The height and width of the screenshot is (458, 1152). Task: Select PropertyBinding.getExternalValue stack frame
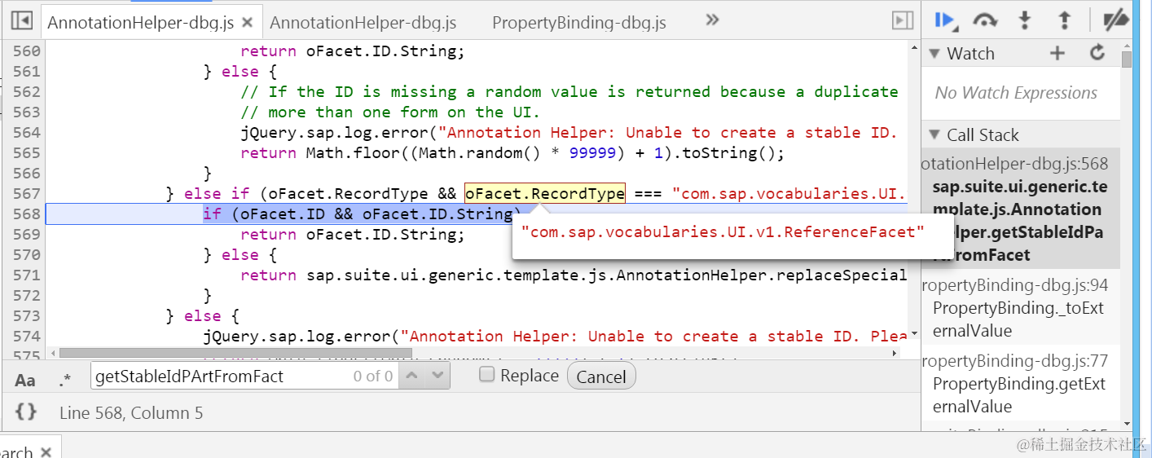tap(1021, 383)
